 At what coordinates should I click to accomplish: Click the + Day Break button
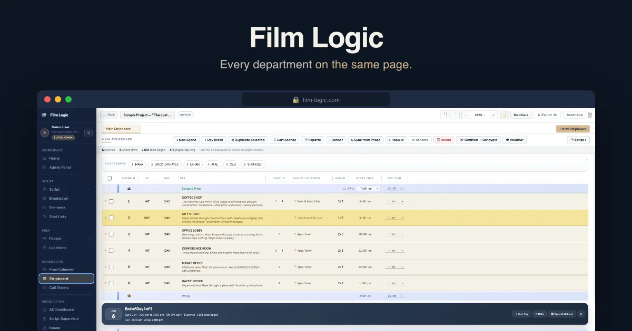[x=213, y=140]
